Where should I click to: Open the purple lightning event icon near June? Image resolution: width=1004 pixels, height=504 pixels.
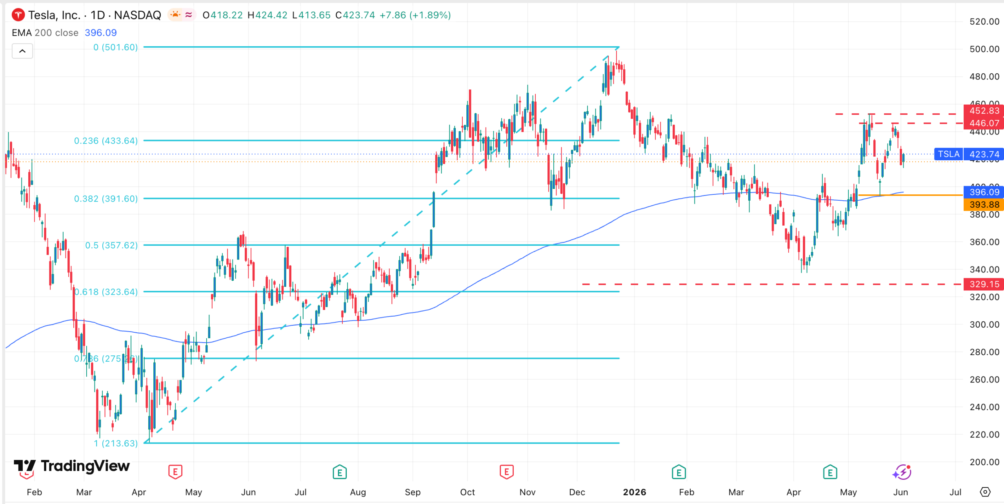tap(902, 472)
